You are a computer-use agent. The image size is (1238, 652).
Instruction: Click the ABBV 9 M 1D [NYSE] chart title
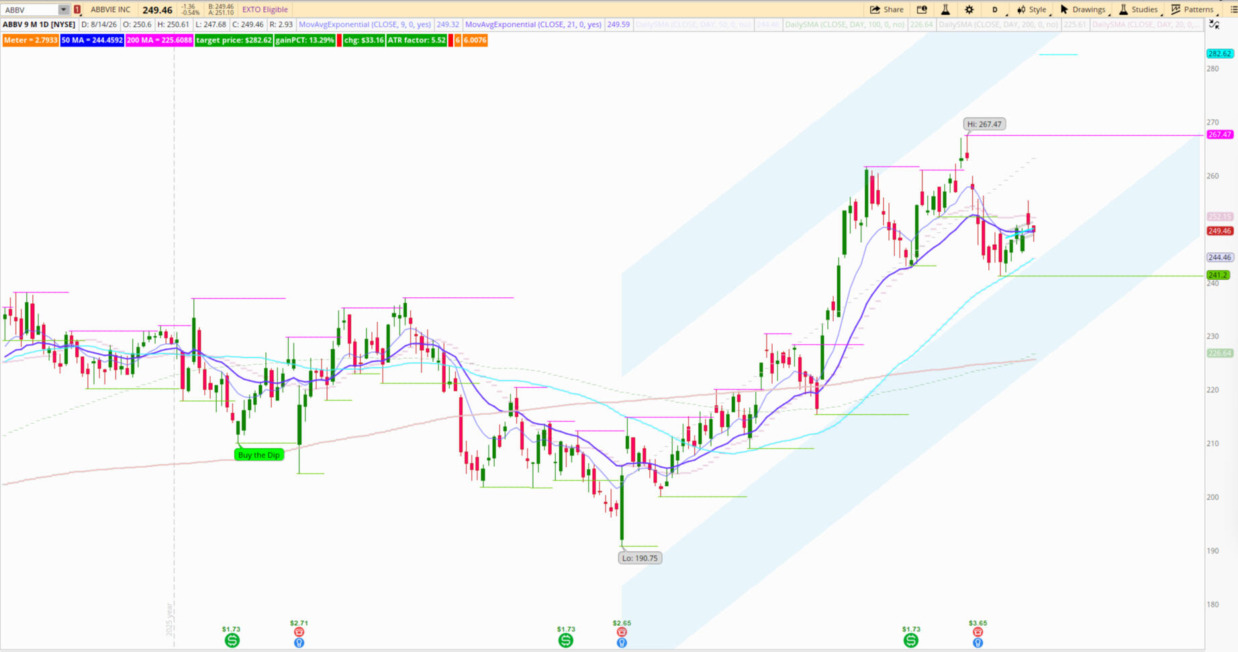(39, 25)
